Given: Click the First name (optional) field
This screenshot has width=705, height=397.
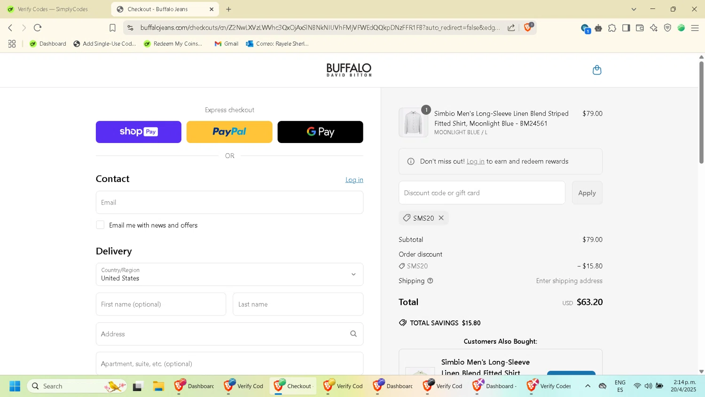Looking at the screenshot, I should click(161, 304).
